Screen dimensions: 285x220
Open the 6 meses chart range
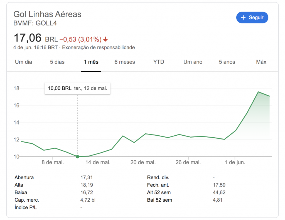pyautogui.click(x=125, y=62)
